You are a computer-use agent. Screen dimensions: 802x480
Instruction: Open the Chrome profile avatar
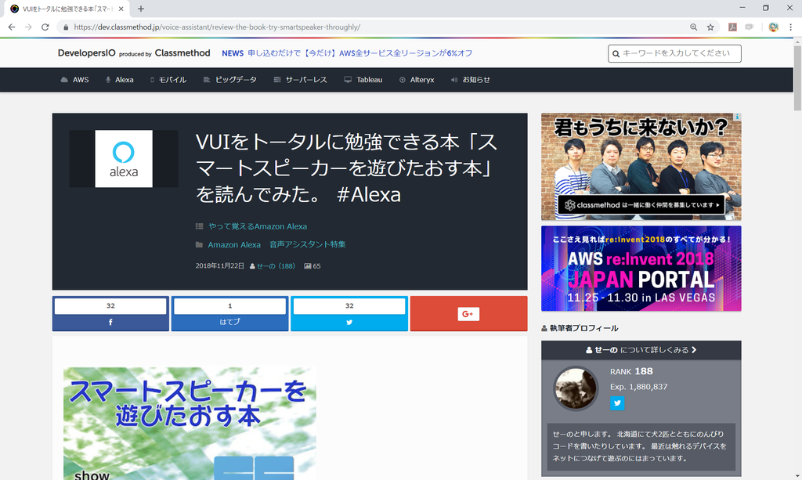[x=773, y=27]
